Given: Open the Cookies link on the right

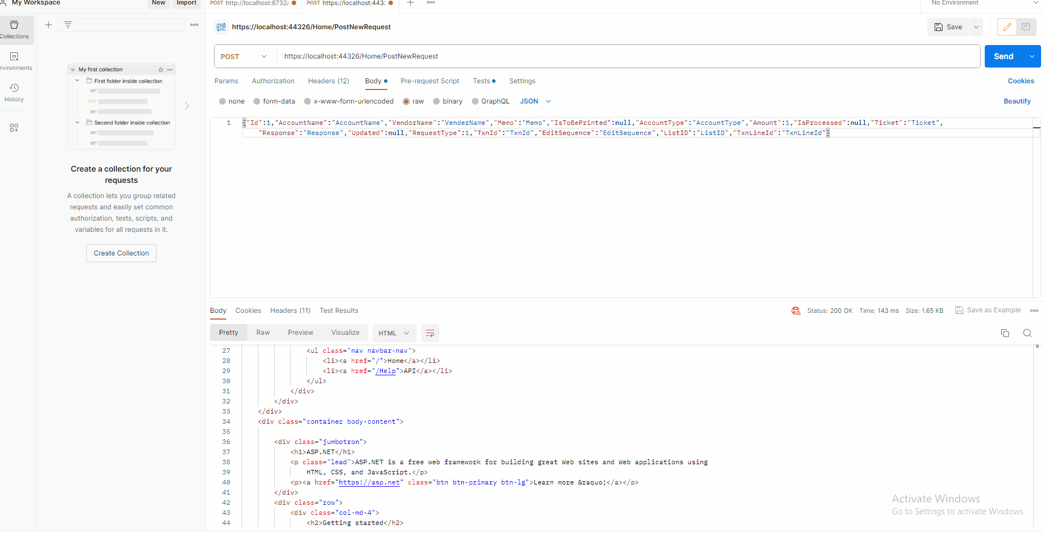Looking at the screenshot, I should [1021, 81].
